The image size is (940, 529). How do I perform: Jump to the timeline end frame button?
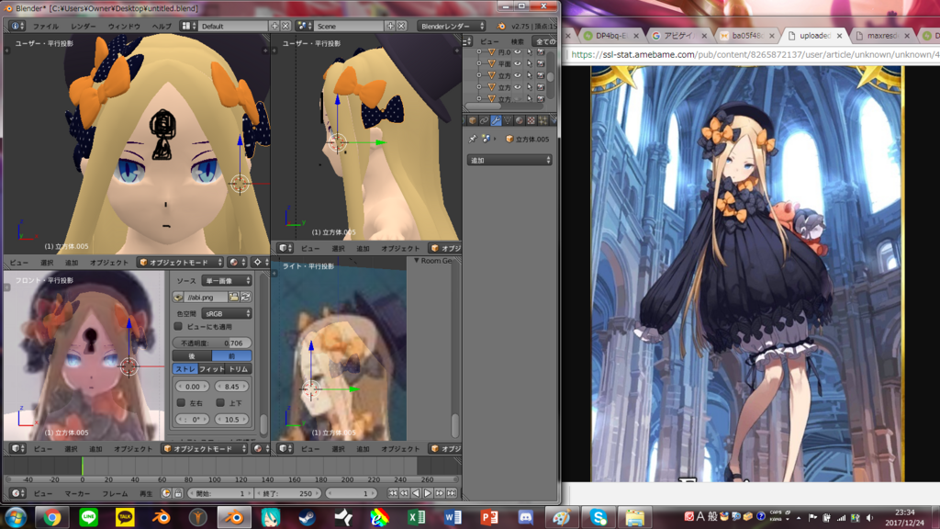point(452,493)
